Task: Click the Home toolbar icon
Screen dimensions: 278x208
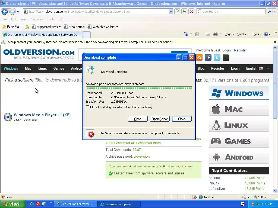Action: point(186,34)
